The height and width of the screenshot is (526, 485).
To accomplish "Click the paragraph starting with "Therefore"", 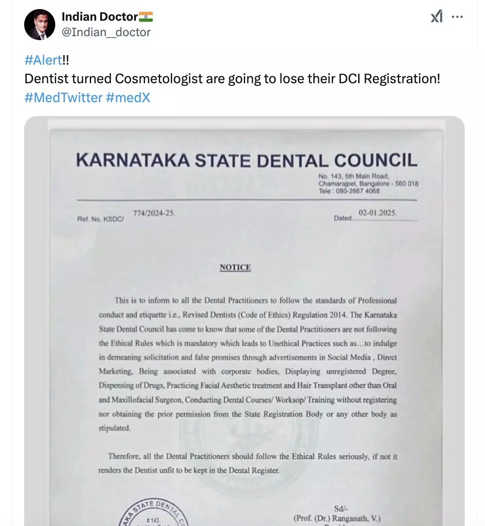I will click(248, 463).
